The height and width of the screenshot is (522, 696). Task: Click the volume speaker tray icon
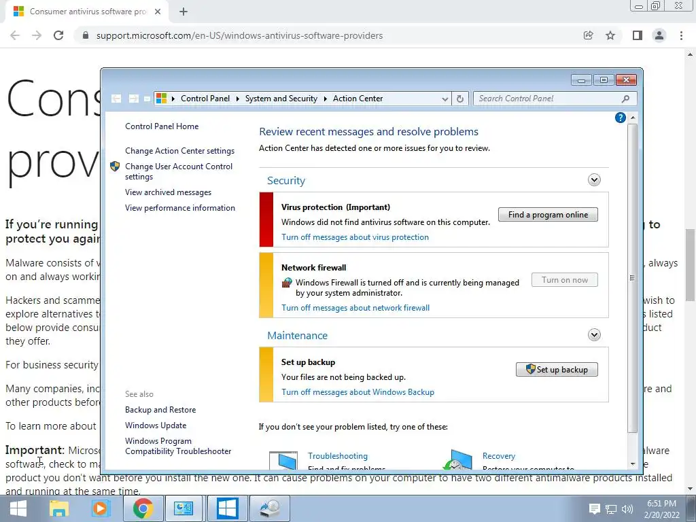click(627, 509)
